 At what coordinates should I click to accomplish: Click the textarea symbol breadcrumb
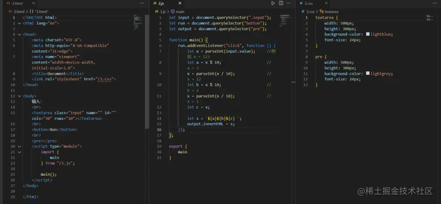(x=329, y=12)
